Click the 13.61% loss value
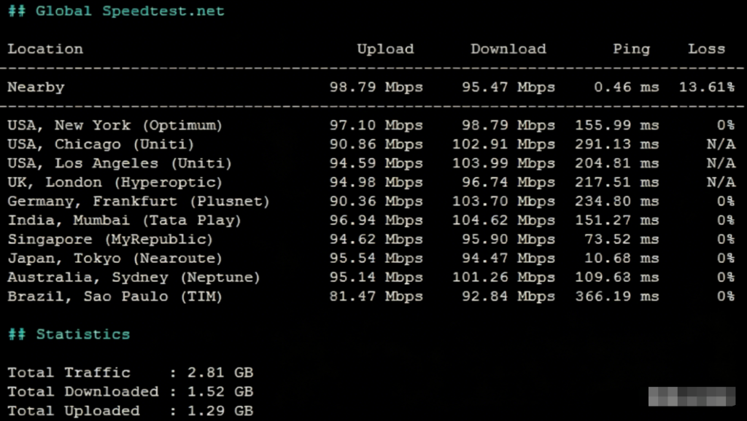The width and height of the screenshot is (747, 421). pyautogui.click(x=706, y=87)
